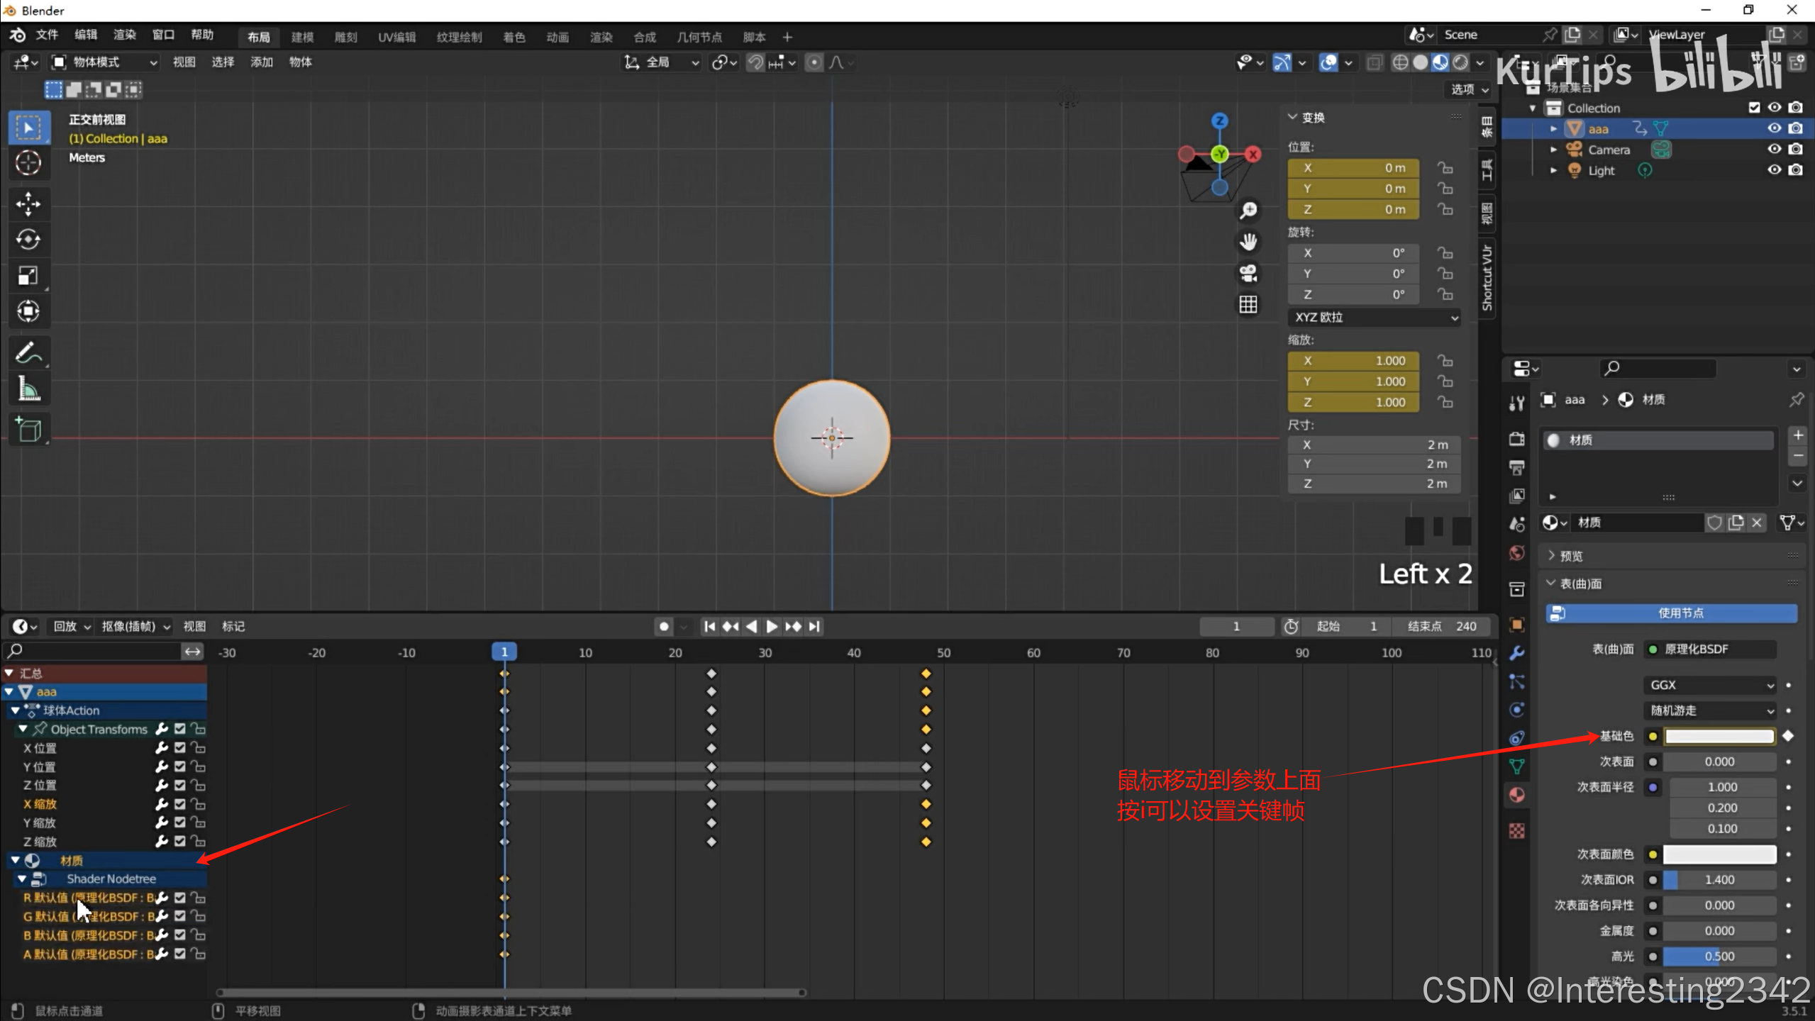This screenshot has width=1815, height=1021.
Task: Open the Modifier wrench properties tab
Action: (x=1517, y=653)
